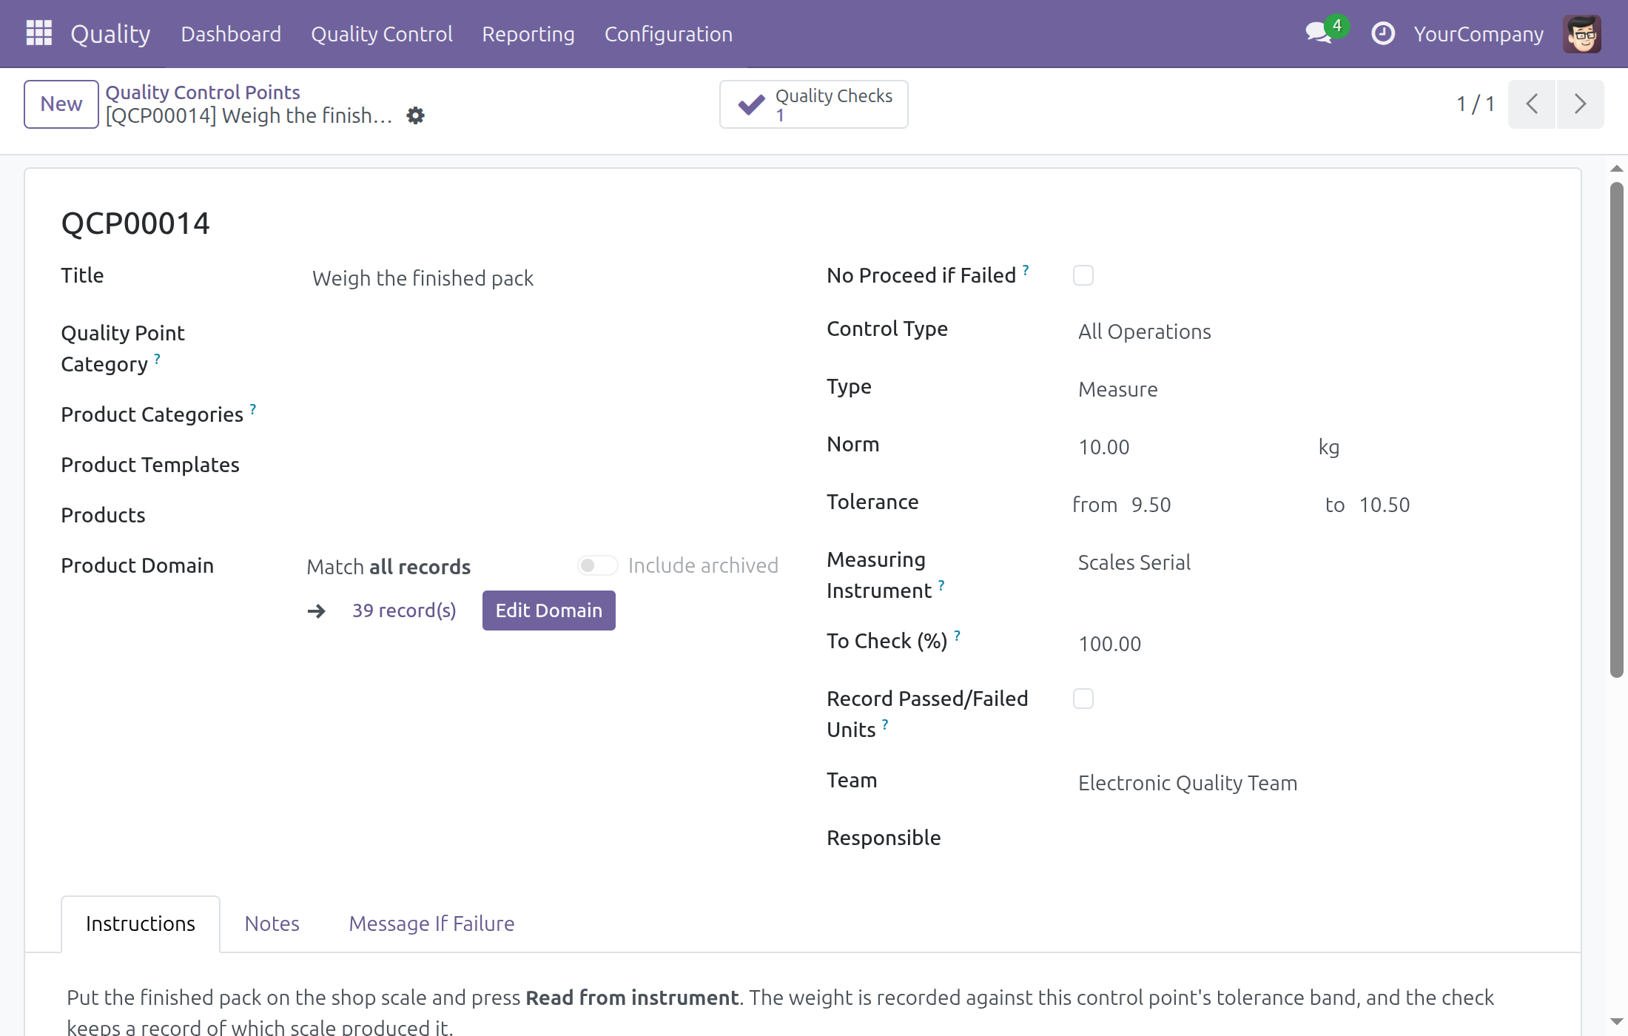The image size is (1628, 1036).
Task: Open the Reporting menu
Action: tap(528, 34)
